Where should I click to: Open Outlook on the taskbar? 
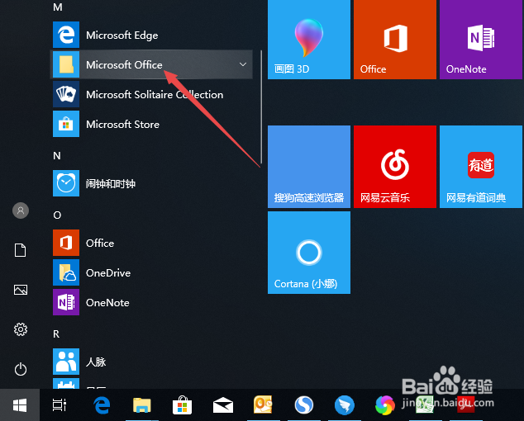263,405
